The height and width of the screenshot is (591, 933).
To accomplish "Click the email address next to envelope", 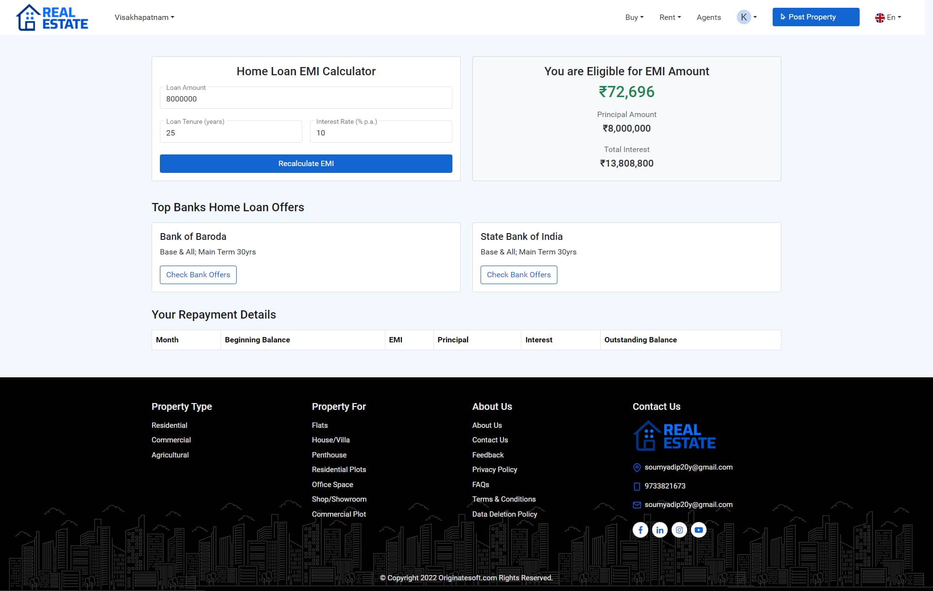I will pyautogui.click(x=689, y=505).
